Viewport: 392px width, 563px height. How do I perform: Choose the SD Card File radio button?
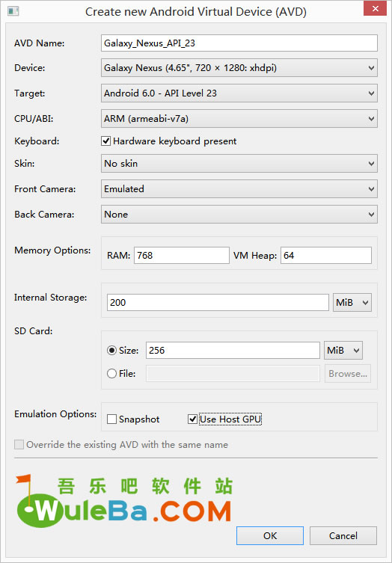(111, 374)
